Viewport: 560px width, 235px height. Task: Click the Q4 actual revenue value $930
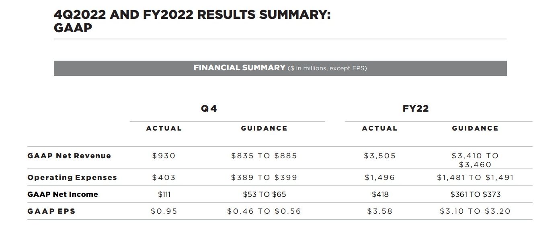click(x=164, y=156)
